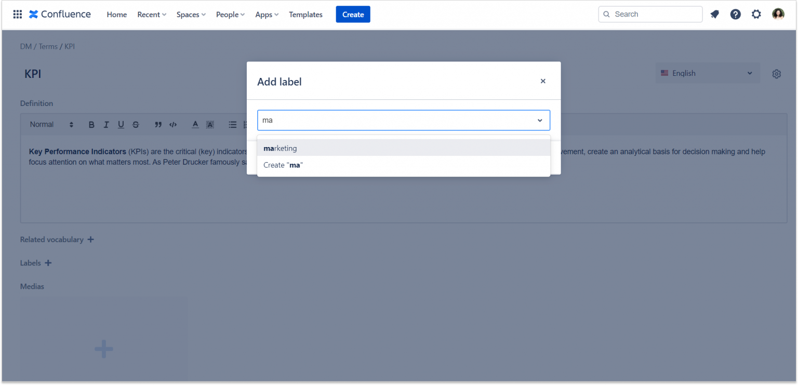Select the marketing label suggestion

click(x=280, y=148)
